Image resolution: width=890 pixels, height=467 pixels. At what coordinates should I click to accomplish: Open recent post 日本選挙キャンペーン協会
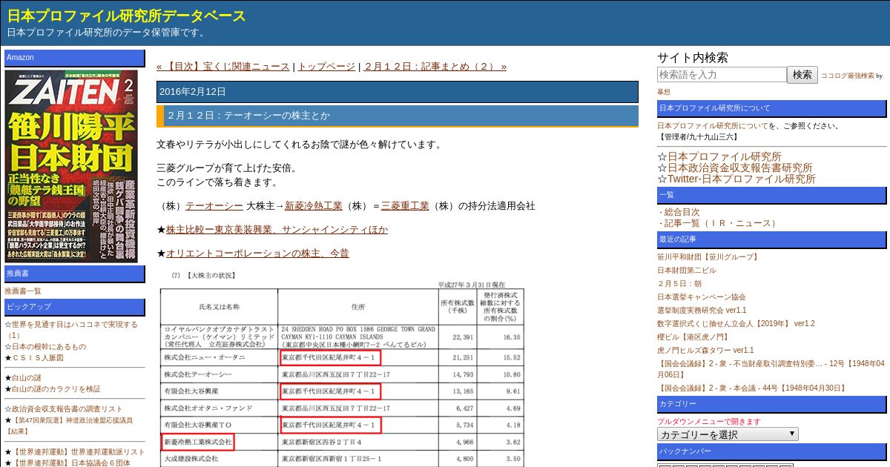click(702, 297)
